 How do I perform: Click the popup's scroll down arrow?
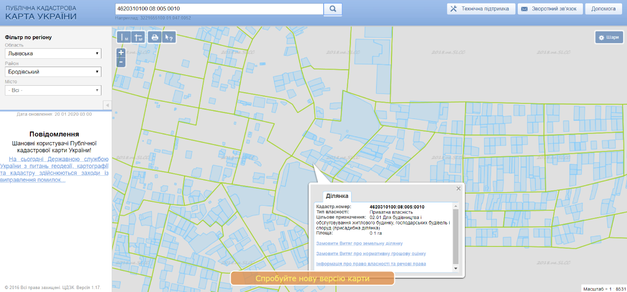(x=456, y=268)
